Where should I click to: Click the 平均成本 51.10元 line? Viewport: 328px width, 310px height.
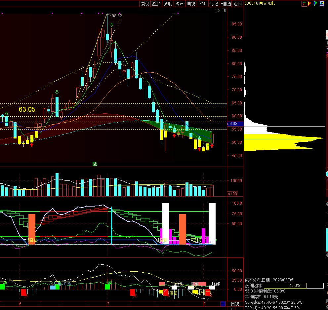point(261,297)
